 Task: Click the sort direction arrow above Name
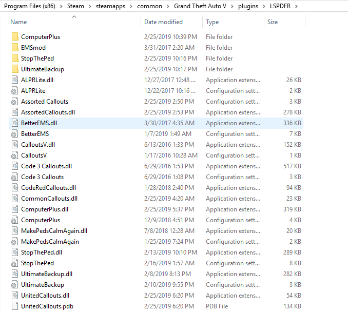tap(74, 16)
